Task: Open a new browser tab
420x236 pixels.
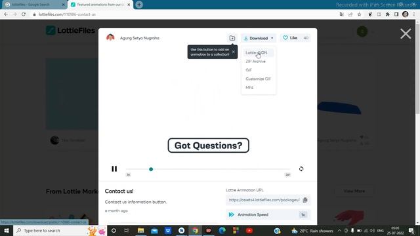Action: 139,5
